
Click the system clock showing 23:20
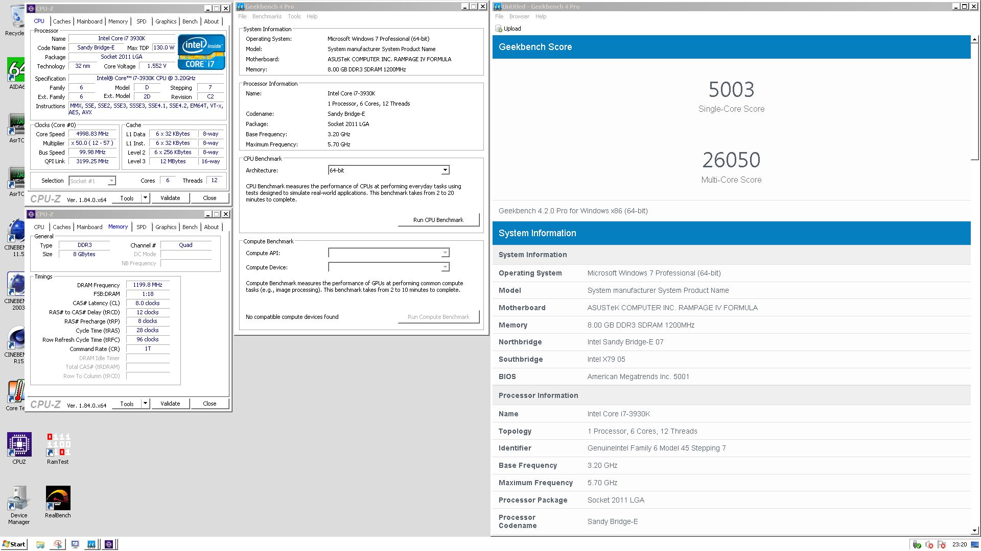pyautogui.click(x=960, y=544)
